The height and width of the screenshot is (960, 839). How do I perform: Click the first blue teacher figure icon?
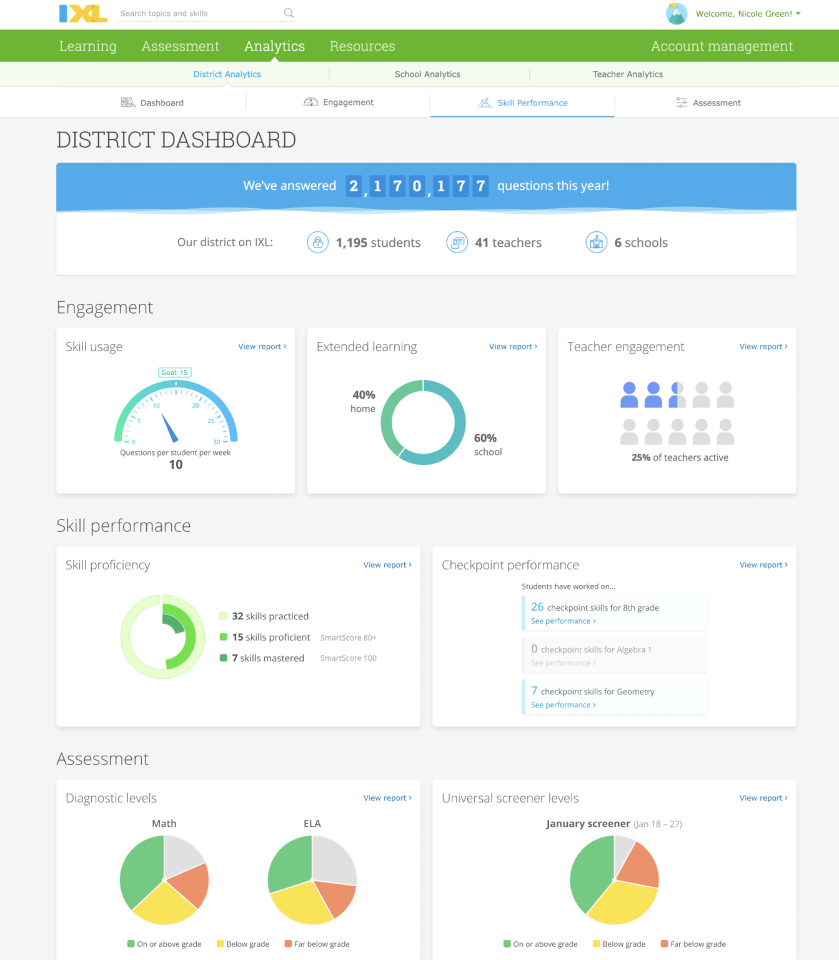[630, 395]
